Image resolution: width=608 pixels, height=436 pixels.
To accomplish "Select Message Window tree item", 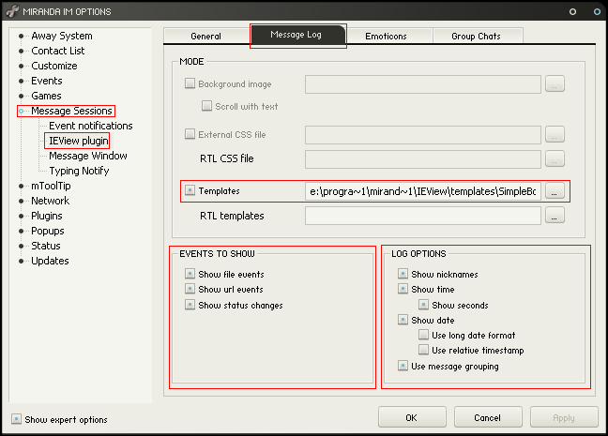I will tap(88, 156).
